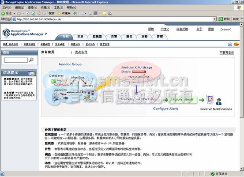Open the Back history dropdown arrow
The height and width of the screenshot is (177, 244).
(14, 13)
